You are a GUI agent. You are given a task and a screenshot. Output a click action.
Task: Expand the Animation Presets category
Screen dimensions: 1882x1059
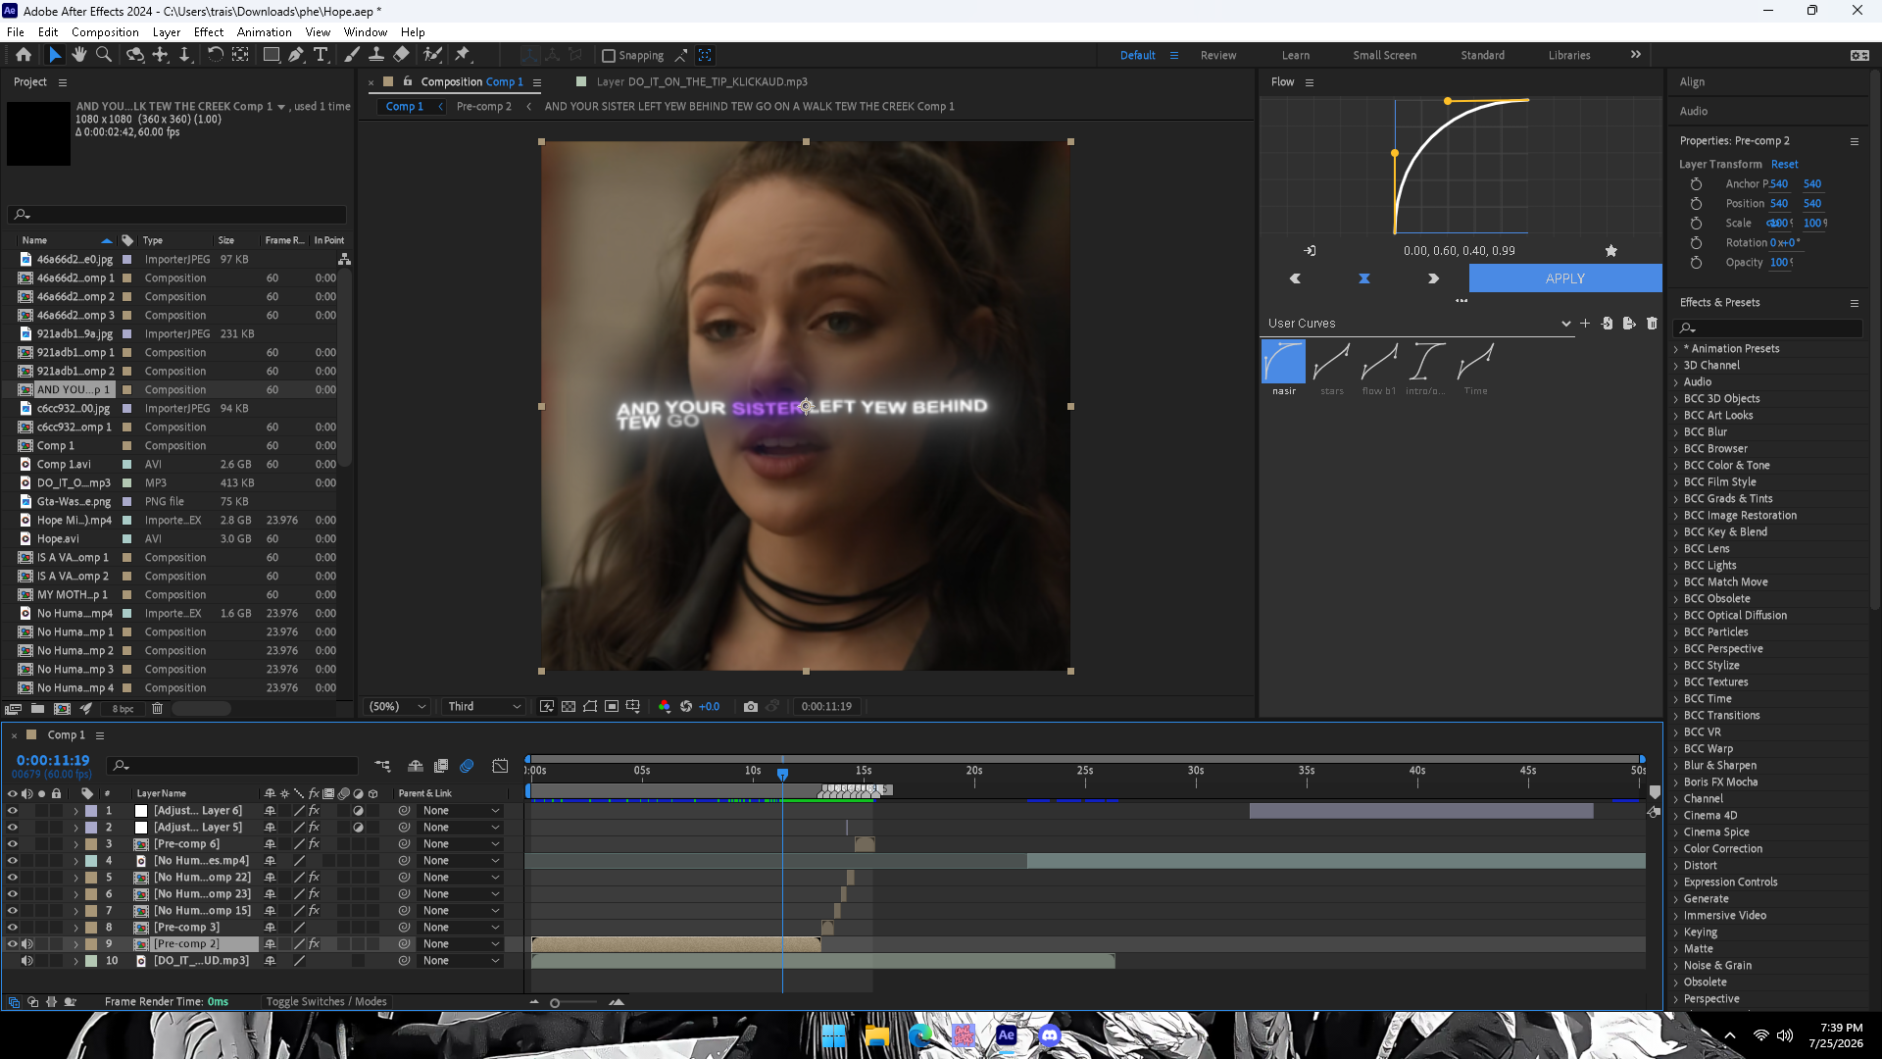pyautogui.click(x=1677, y=349)
